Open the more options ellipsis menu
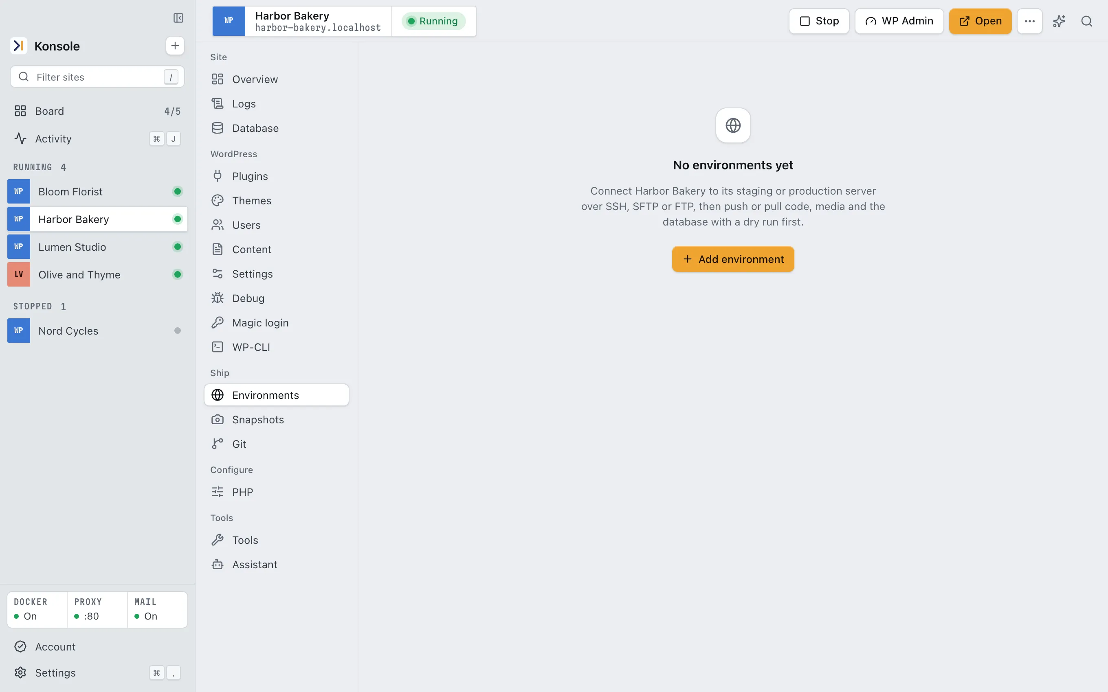Image resolution: width=1108 pixels, height=692 pixels. pyautogui.click(x=1029, y=21)
